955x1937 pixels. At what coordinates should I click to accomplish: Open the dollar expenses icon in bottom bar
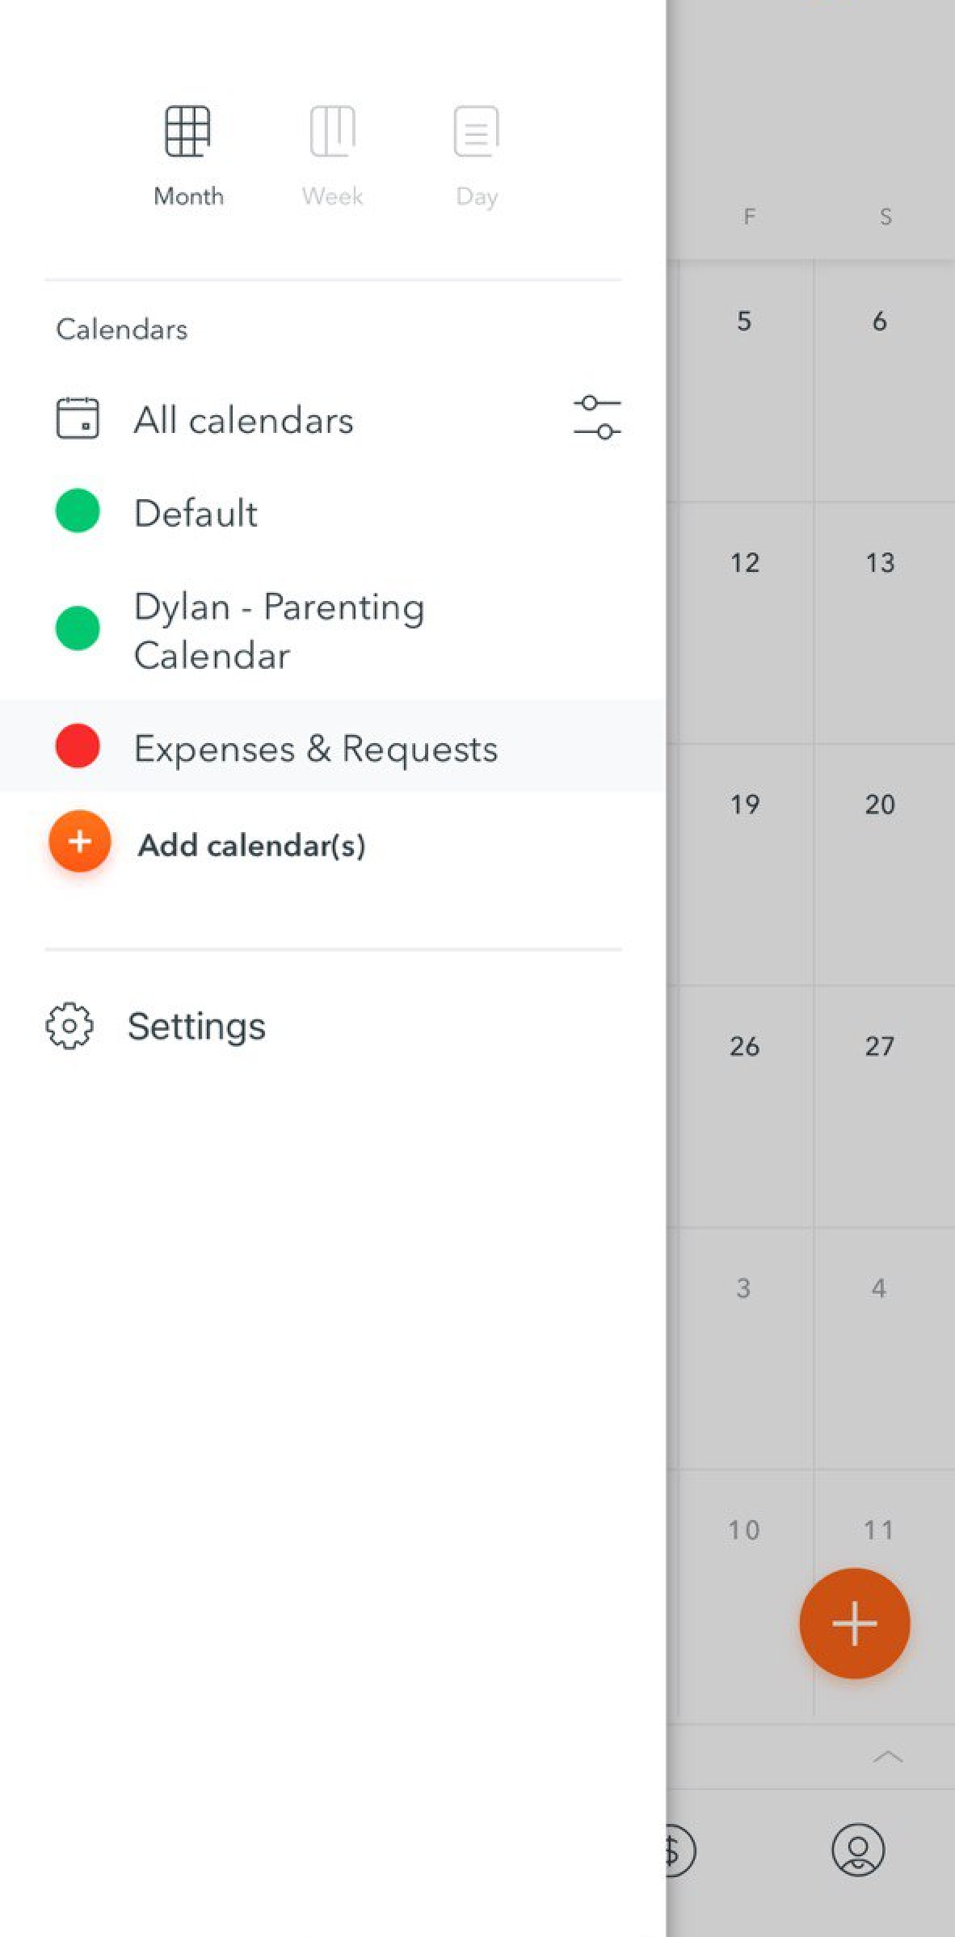(x=677, y=1849)
